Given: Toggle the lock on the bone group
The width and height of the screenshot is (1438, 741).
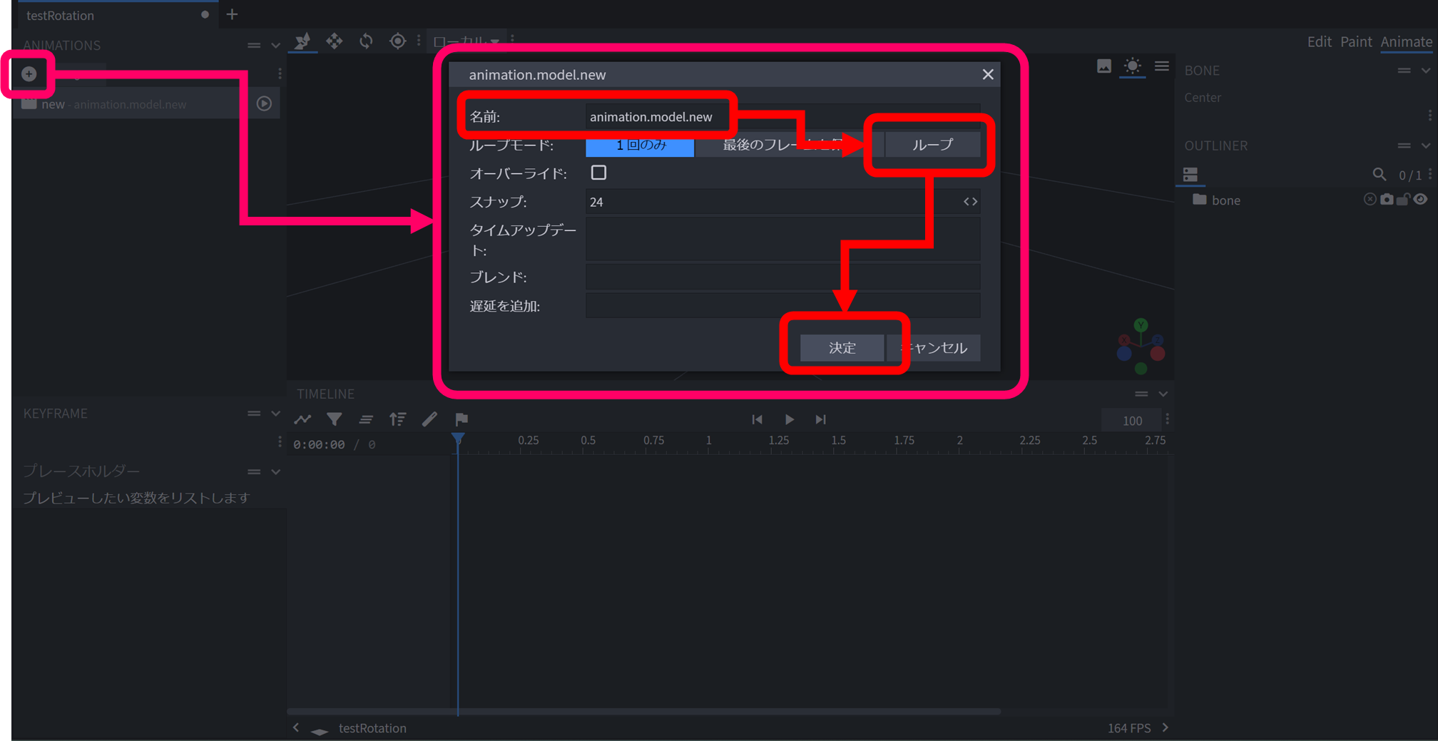Looking at the screenshot, I should click(1403, 199).
